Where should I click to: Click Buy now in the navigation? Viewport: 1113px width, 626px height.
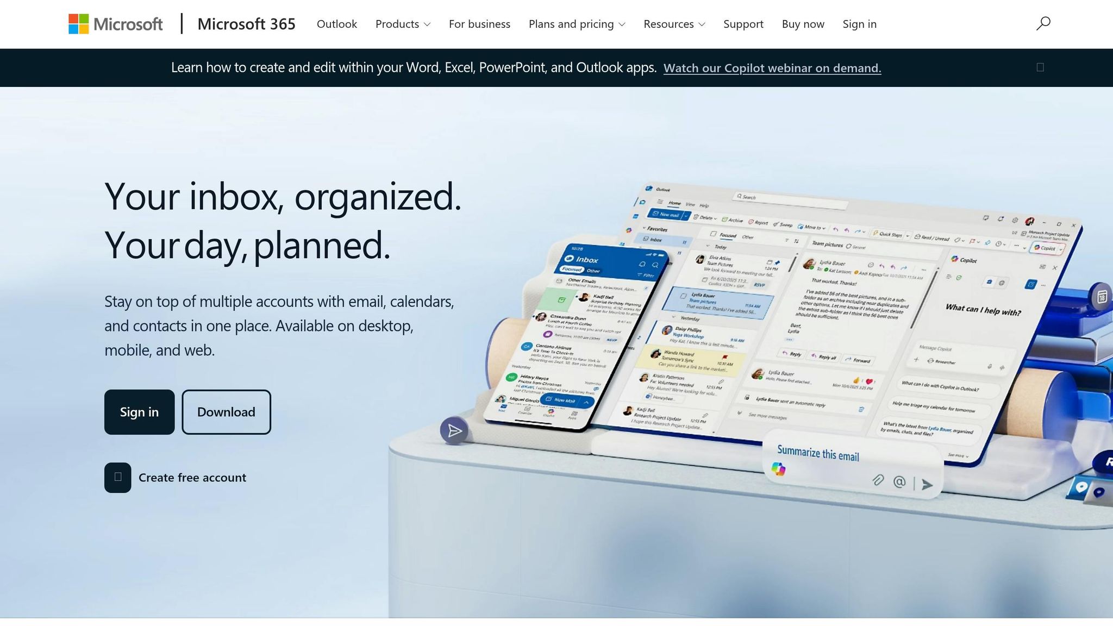803,24
